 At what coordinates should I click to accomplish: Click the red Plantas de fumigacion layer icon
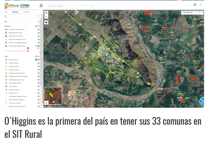click(x=6, y=43)
